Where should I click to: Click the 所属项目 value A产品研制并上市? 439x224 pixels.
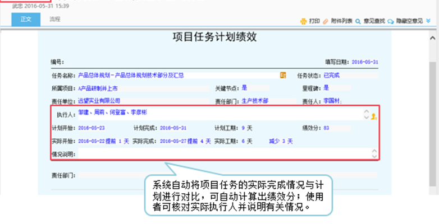pos(98,88)
